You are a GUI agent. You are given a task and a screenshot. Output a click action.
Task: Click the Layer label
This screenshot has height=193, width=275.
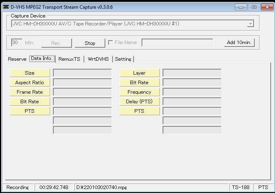point(139,73)
